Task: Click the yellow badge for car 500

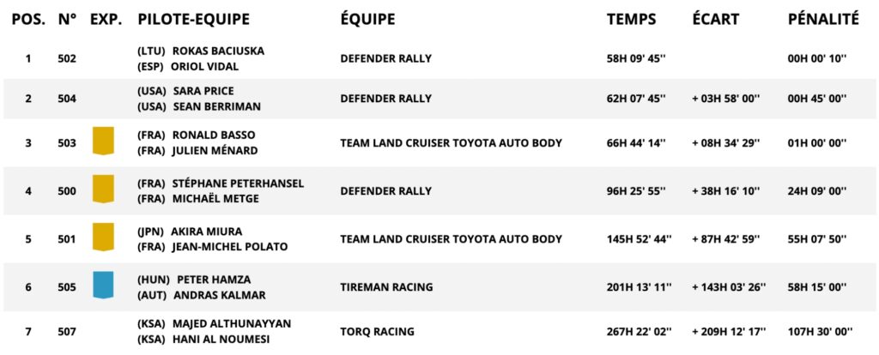Action: [103, 189]
